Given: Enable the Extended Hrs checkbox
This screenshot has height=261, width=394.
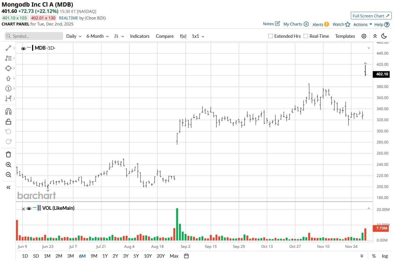Looking at the screenshot, I should (270, 36).
